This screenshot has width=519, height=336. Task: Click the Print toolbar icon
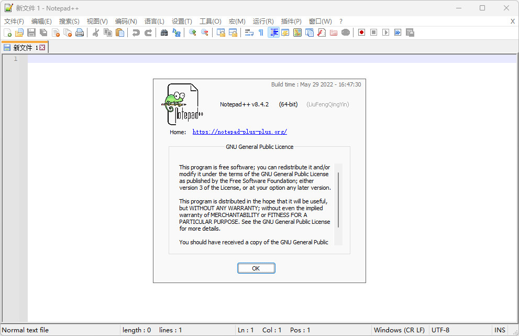tap(80, 32)
